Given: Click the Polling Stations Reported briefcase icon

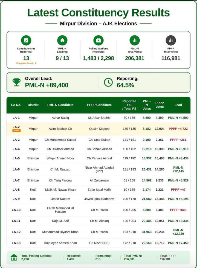Looking at the screenshot, I should (99, 40).
